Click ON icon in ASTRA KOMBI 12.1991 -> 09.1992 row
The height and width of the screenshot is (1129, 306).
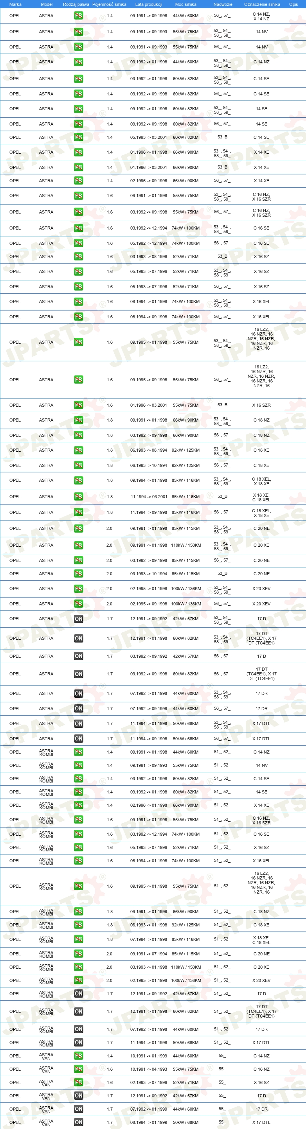coord(79,994)
